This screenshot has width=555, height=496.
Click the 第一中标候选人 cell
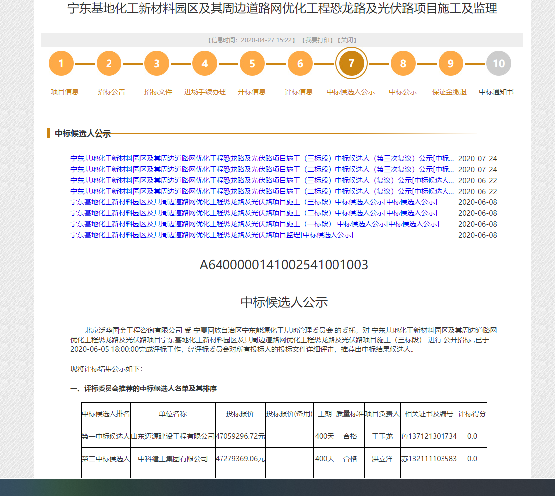(106, 436)
